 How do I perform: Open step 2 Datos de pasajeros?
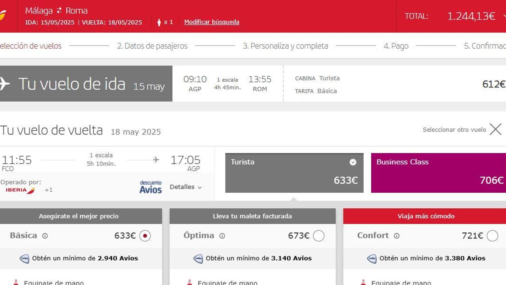coord(152,46)
